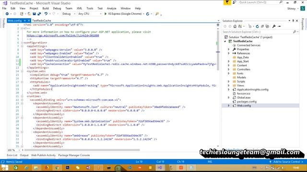307x172 pixels.
Task: Open the go.microsoft.com fwlink URL
Action: pos(63,35)
